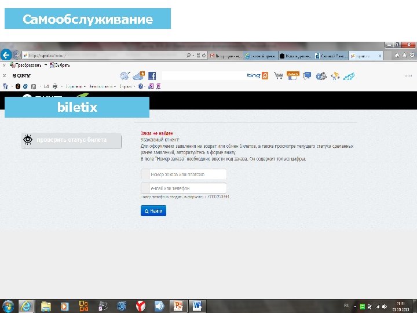Switch to the tab with black icon
Viewport: 417px width, 313px height.
295,56
